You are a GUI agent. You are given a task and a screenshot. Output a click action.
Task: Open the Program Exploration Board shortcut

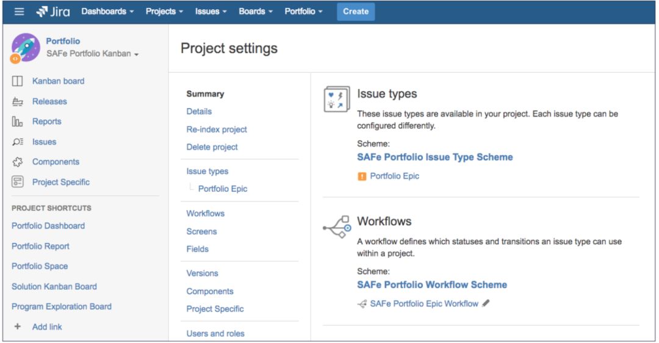tap(62, 306)
